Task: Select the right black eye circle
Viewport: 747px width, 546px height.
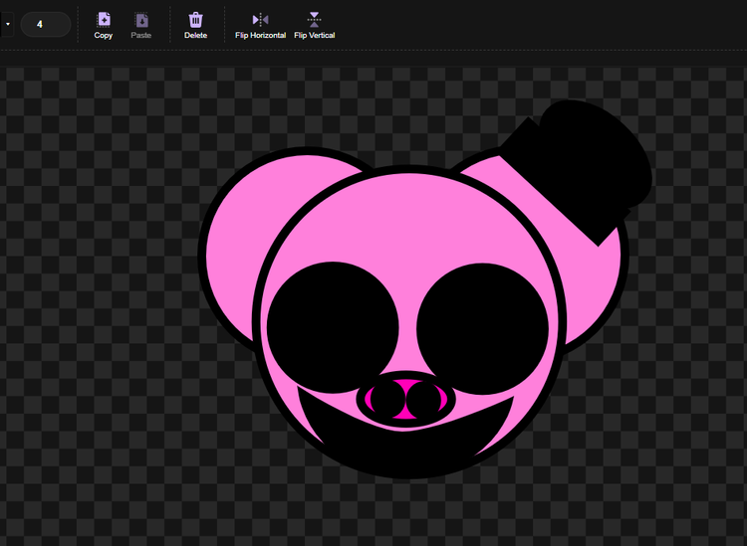Action: (483, 328)
